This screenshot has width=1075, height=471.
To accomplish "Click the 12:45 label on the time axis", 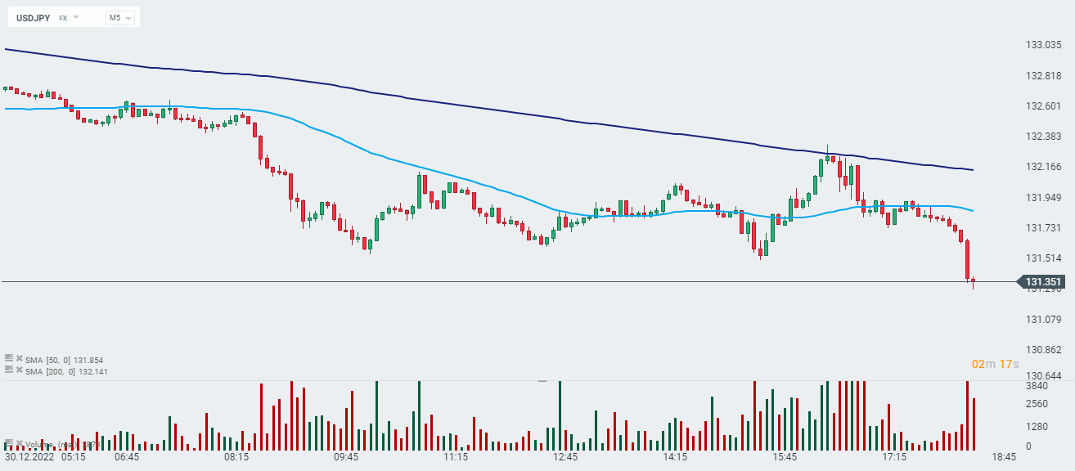I will [565, 456].
